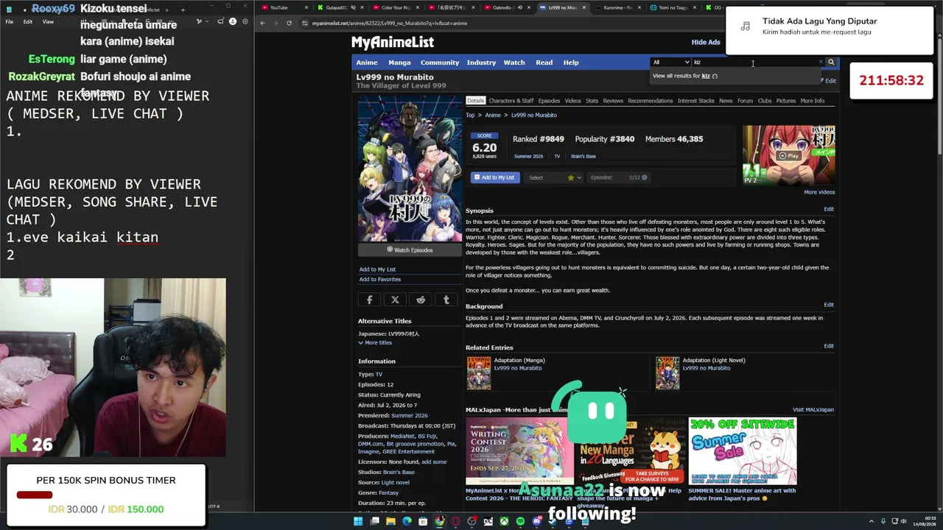Open the Opera icon on the taskbar
943x530 pixels.
(455, 521)
